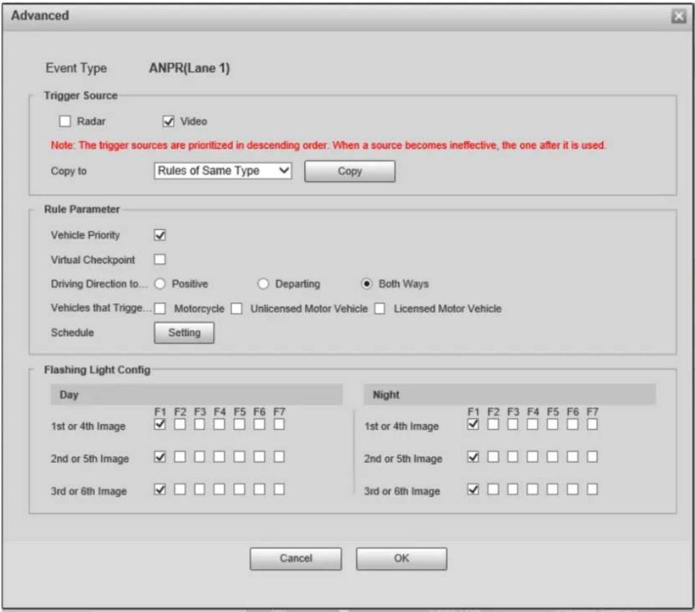695x612 pixels.
Task: Click the Day section header
Action: click(197, 394)
